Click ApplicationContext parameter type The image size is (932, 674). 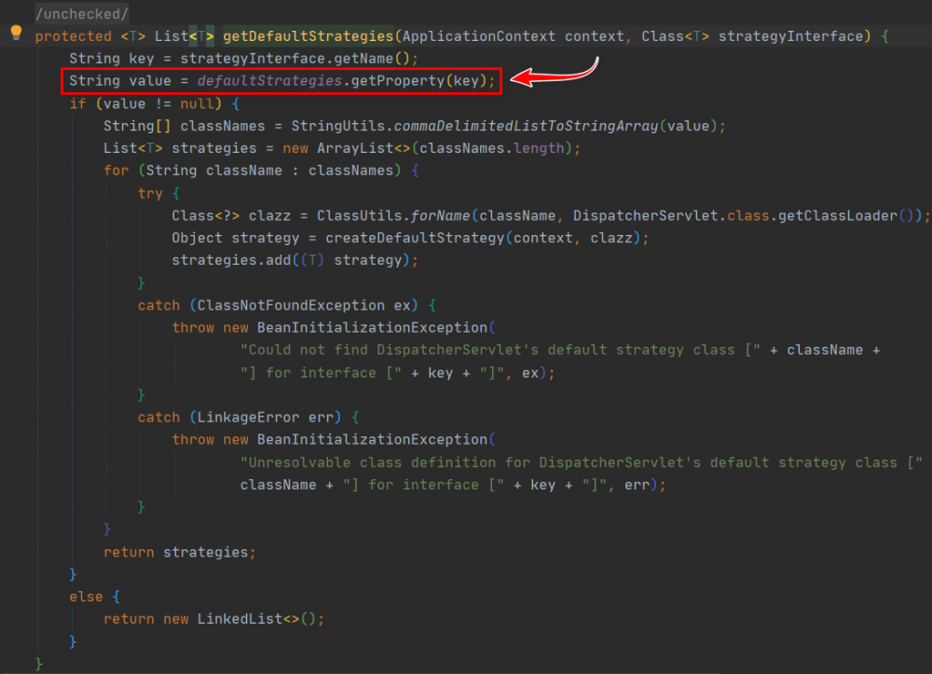click(478, 36)
